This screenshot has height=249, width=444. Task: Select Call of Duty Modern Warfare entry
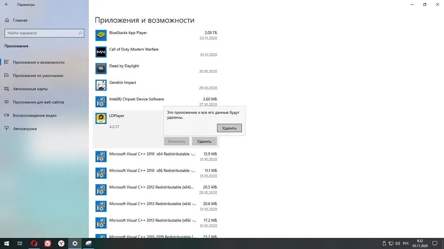156,52
